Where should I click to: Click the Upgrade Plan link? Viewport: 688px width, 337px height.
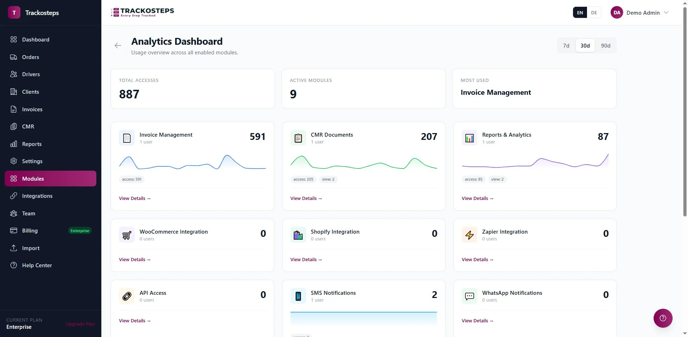point(80,324)
